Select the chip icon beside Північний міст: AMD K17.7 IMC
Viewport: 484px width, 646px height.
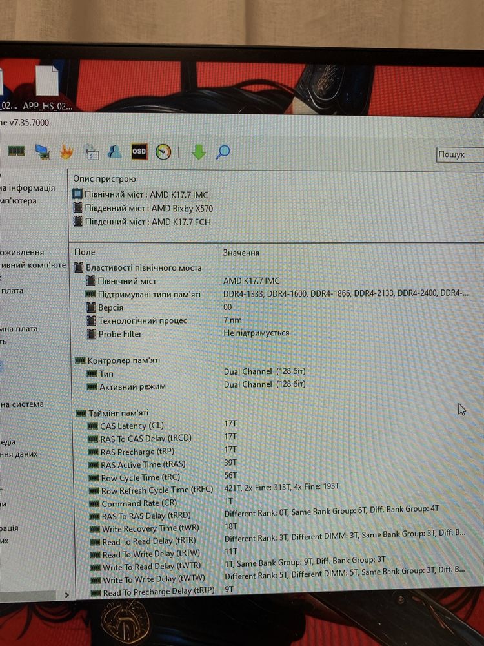click(x=77, y=194)
